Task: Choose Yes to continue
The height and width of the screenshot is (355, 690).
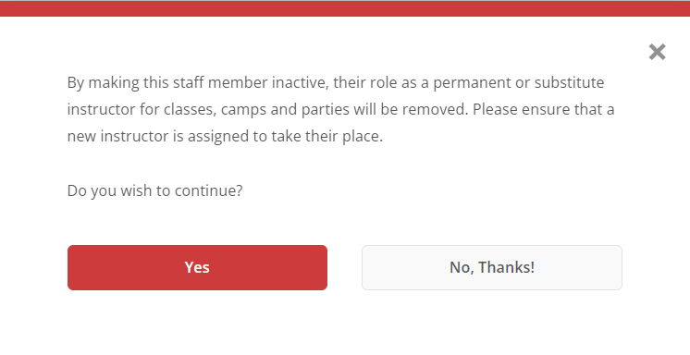Action: click(197, 267)
